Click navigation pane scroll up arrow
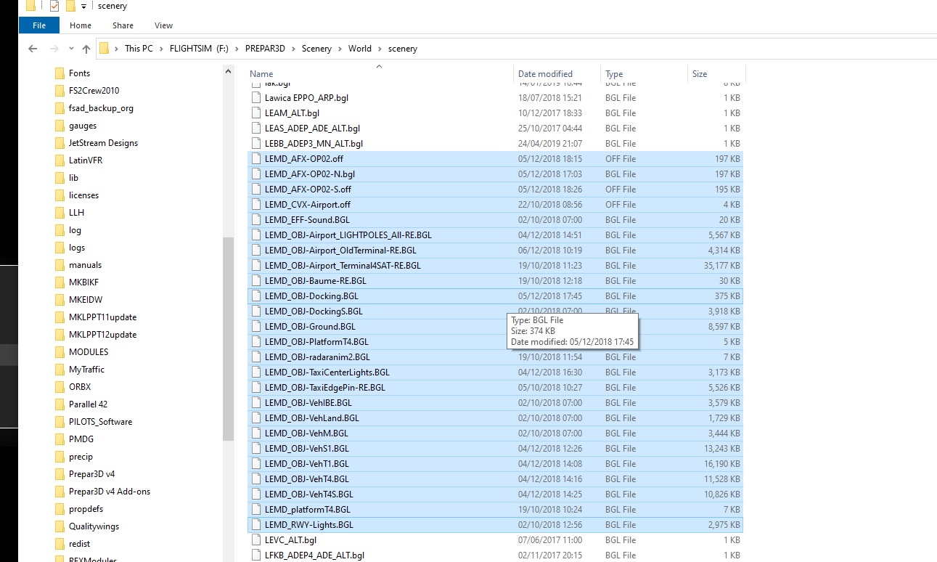The image size is (937, 562). (229, 72)
